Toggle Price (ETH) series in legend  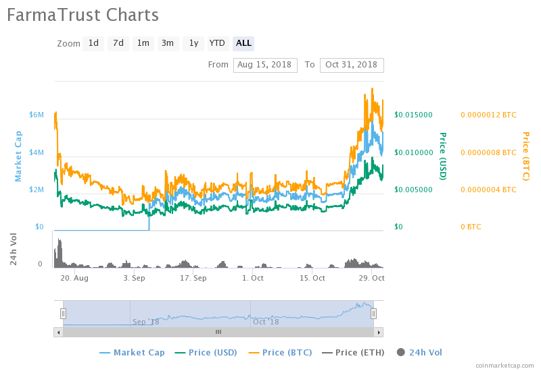[353, 352]
